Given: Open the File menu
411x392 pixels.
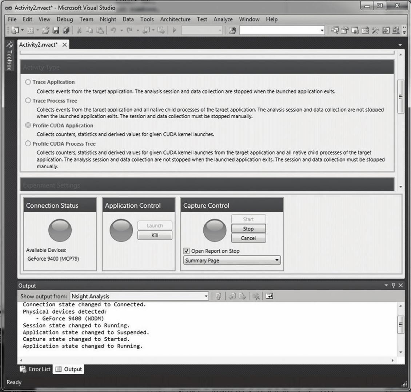Looking at the screenshot, I should pos(12,19).
